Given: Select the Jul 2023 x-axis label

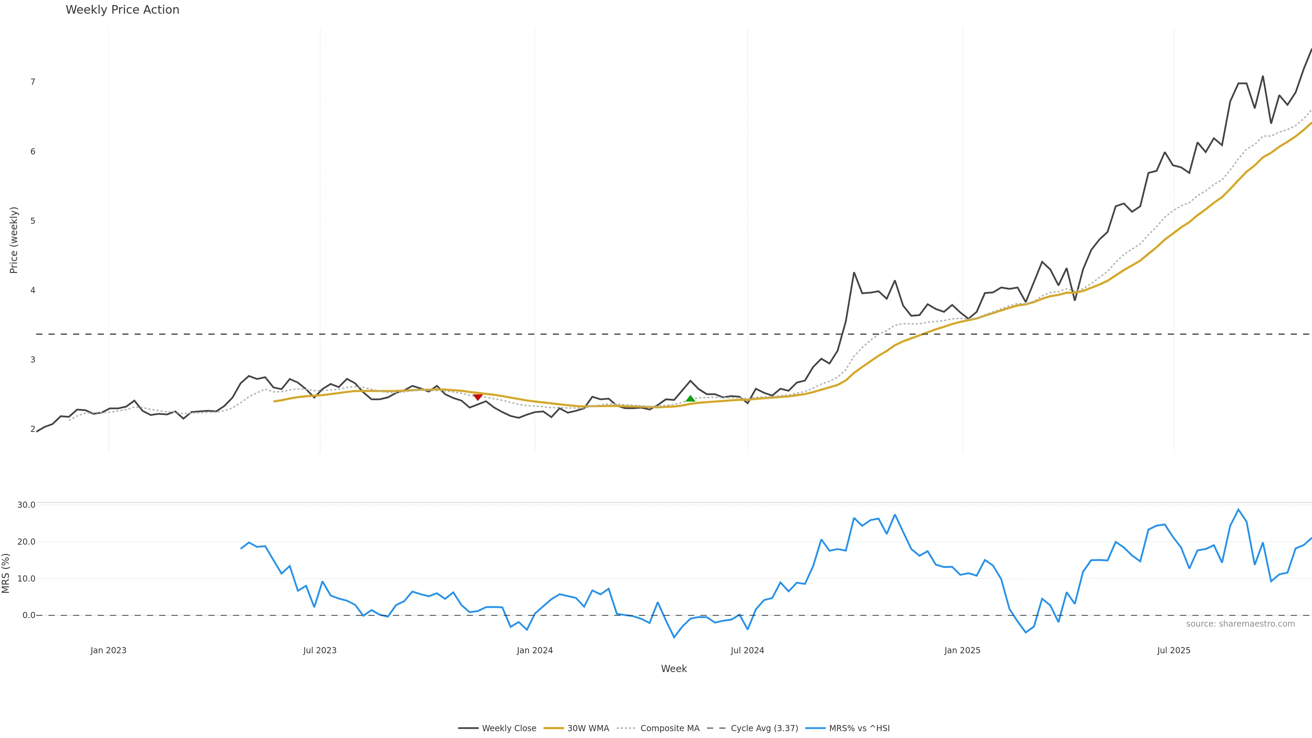Looking at the screenshot, I should click(320, 651).
